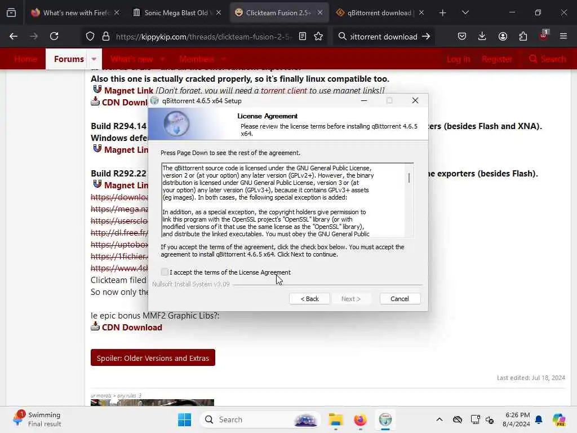
Task: Open the Pocket save icon
Action: (x=462, y=36)
